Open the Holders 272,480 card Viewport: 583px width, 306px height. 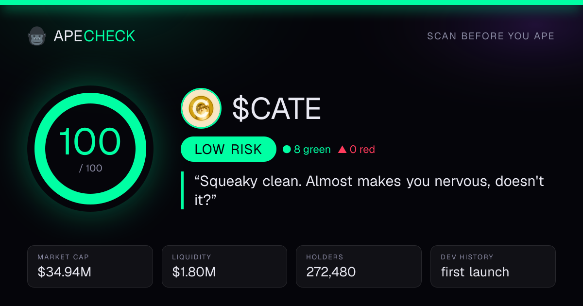[359, 266]
